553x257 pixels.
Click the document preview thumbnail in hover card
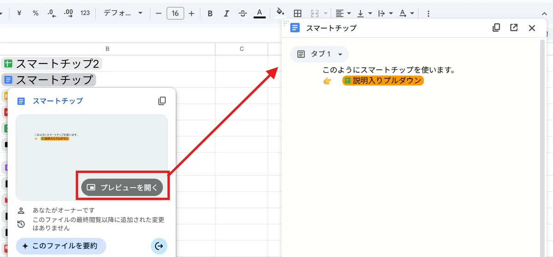92,158
